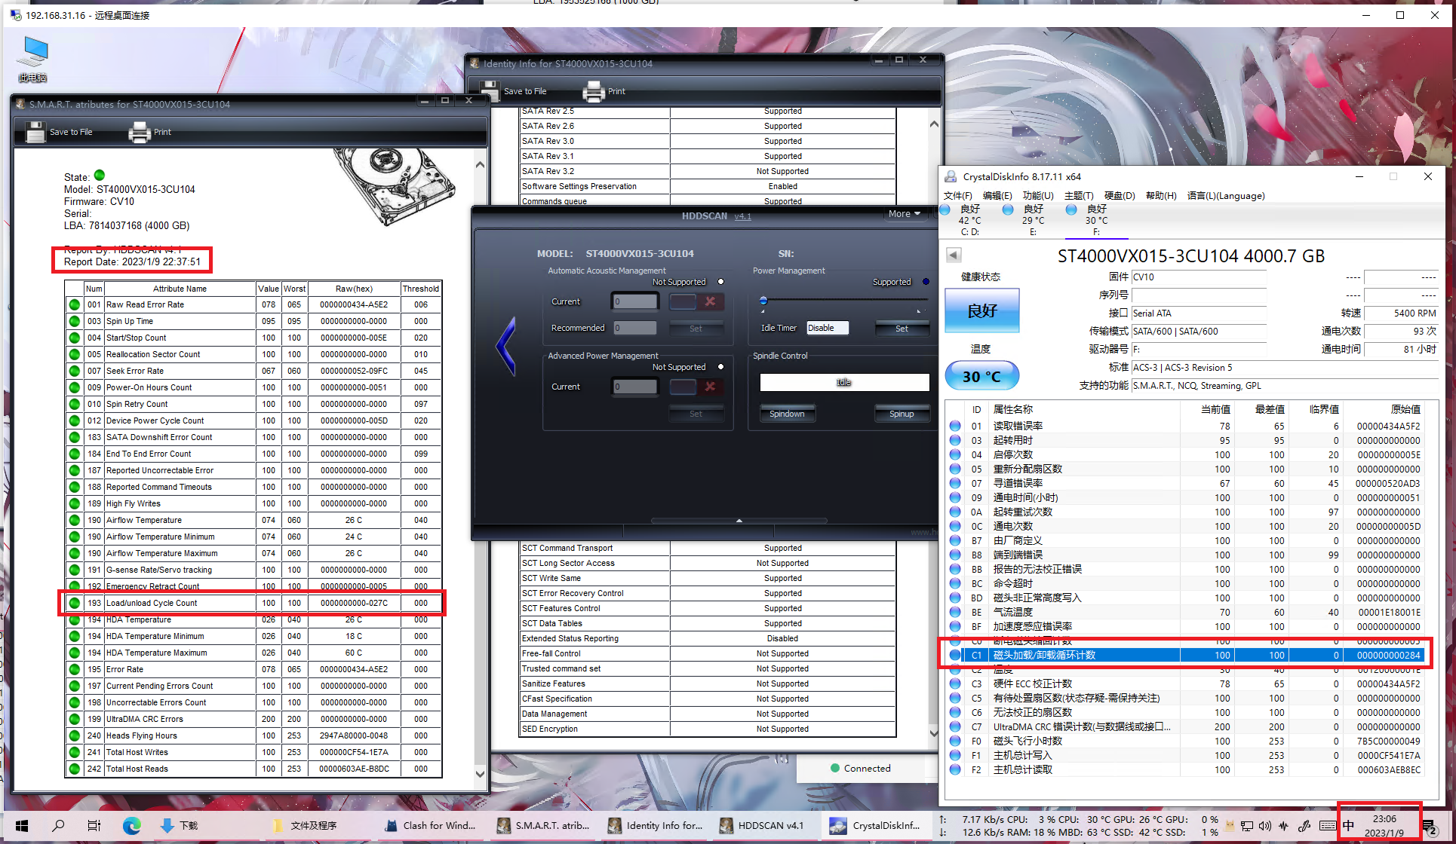
Task: Click the Recommended value field
Action: 634,328
